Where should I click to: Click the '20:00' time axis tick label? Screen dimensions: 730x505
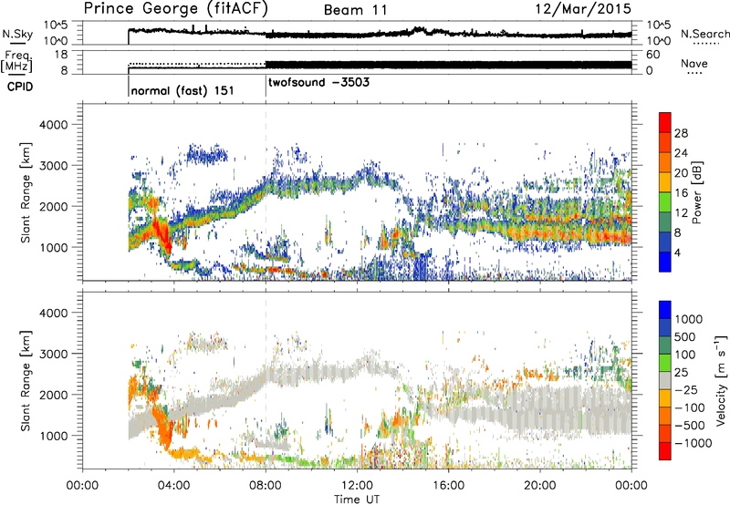(x=540, y=486)
